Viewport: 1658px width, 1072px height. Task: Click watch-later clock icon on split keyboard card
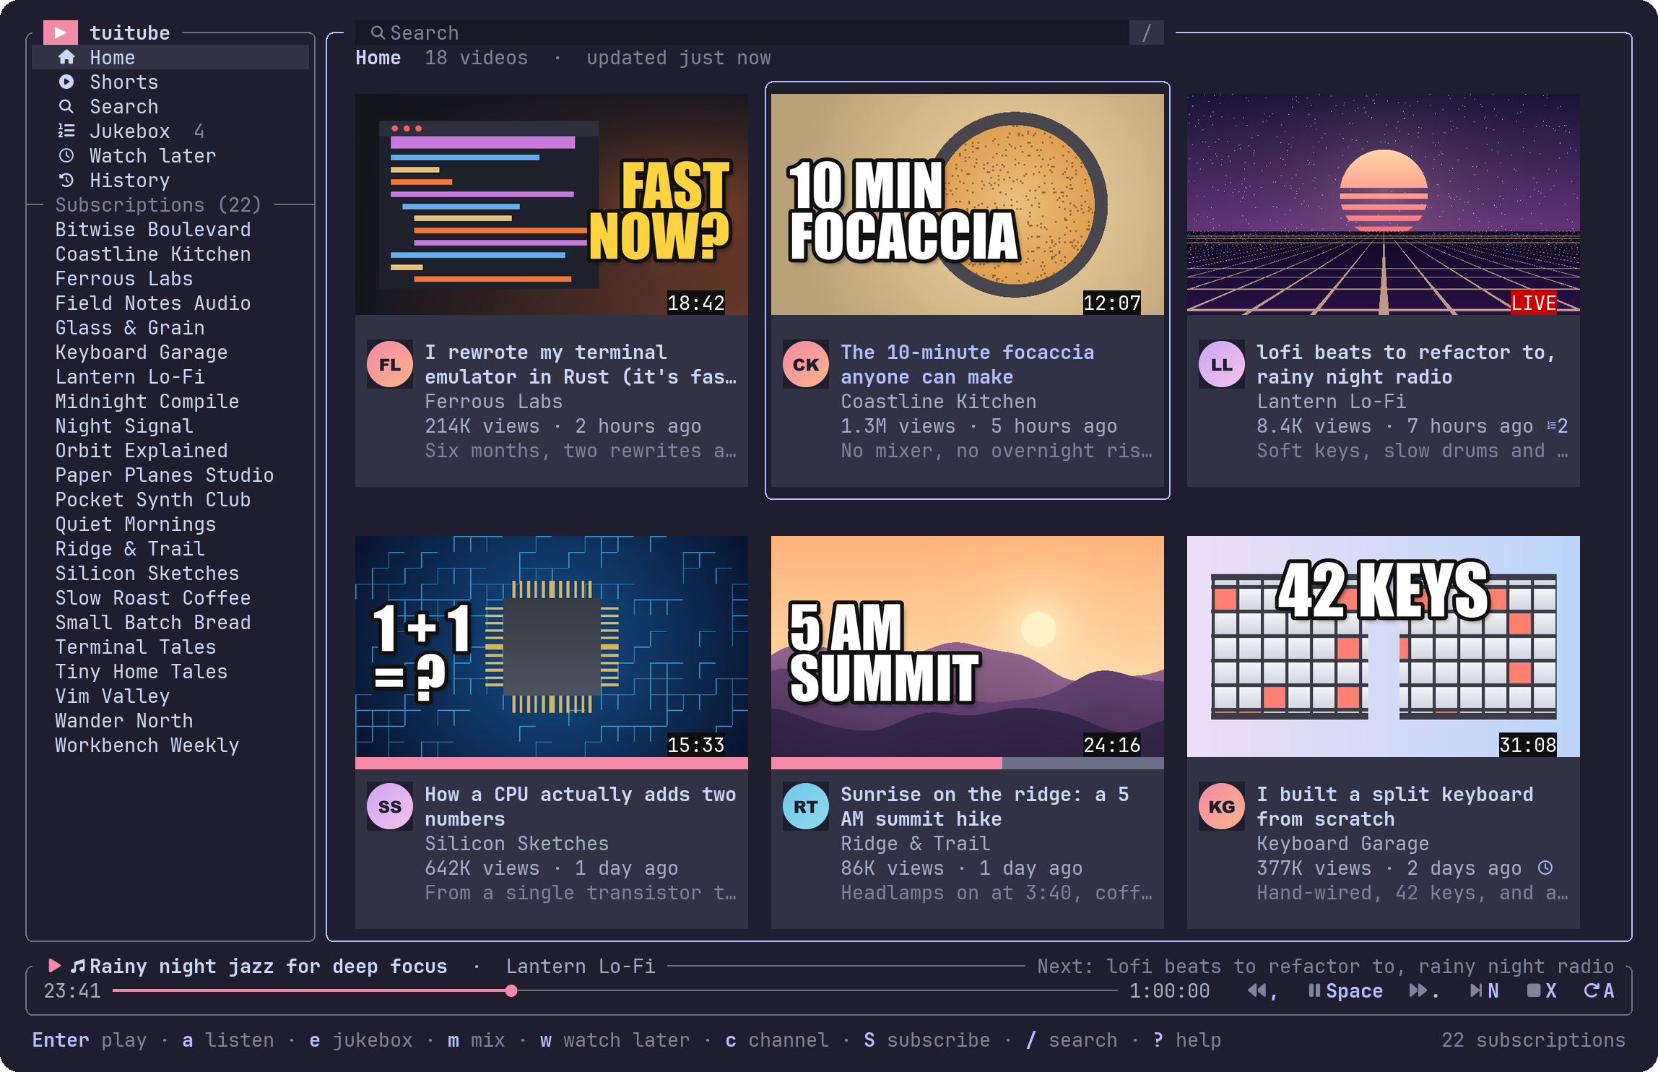pyautogui.click(x=1545, y=868)
